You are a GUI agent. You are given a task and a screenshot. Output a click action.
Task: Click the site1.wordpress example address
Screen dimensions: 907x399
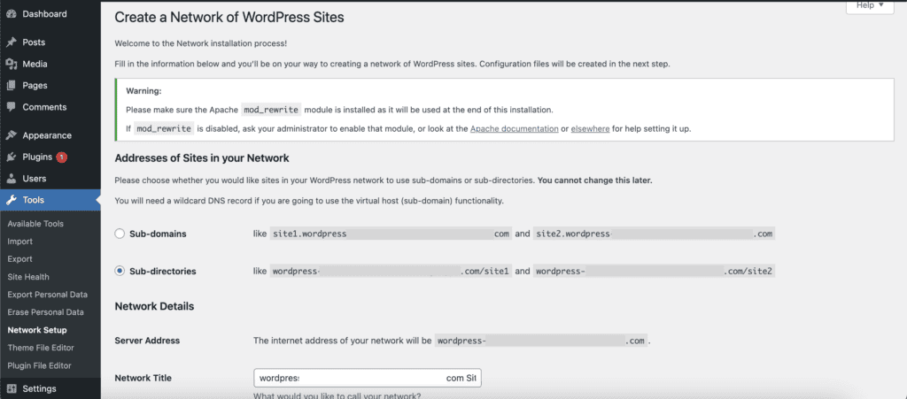[x=391, y=234]
